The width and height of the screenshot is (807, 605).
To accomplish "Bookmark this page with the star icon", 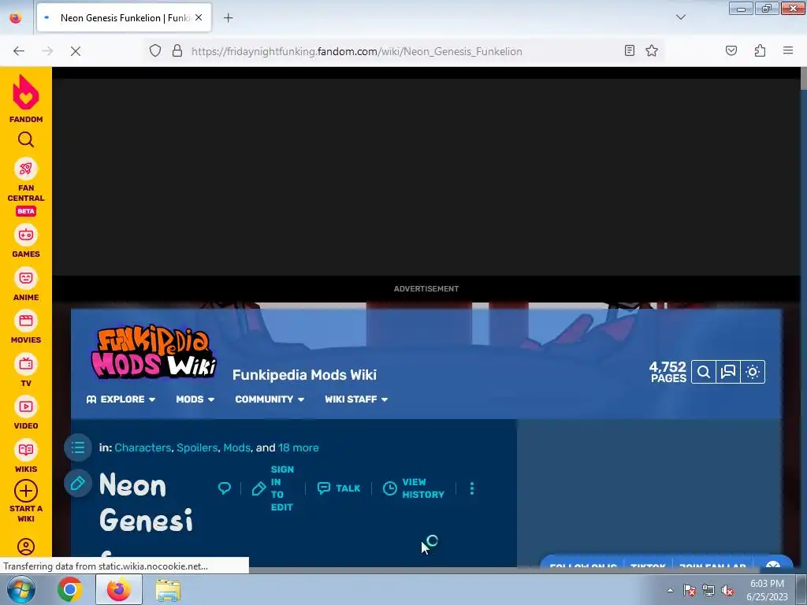I will tap(652, 50).
